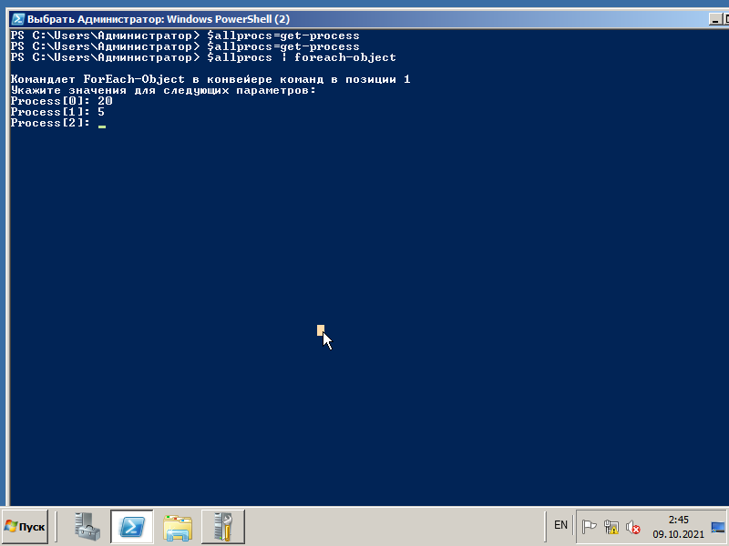The width and height of the screenshot is (729, 546).
Task: Minimize the PowerShell window
Action: click(715, 19)
